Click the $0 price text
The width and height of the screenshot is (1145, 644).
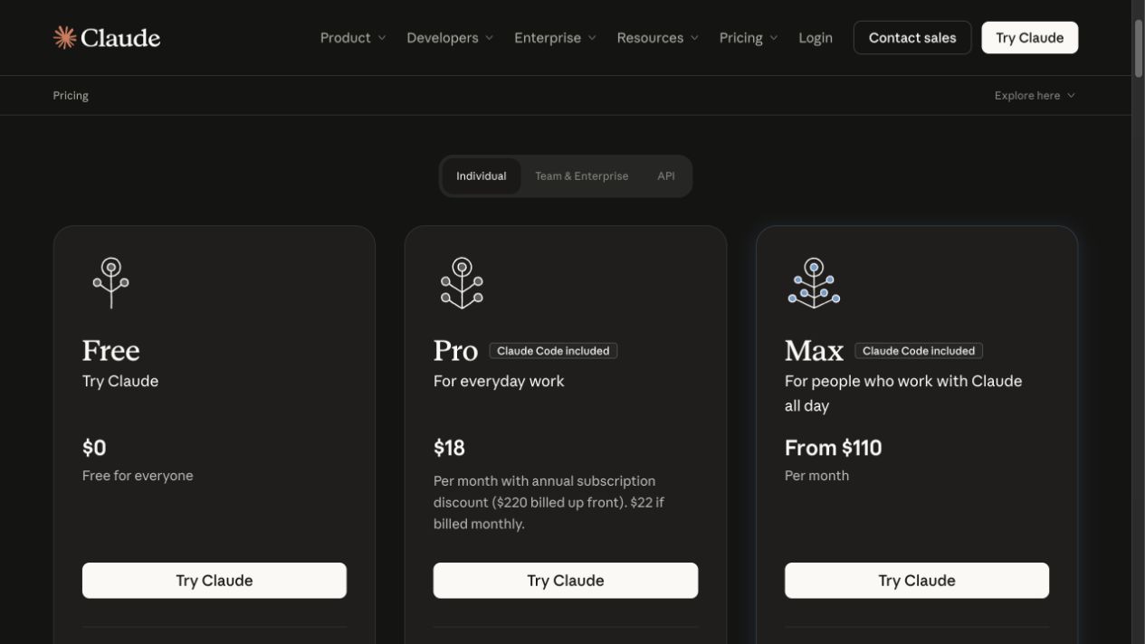(94, 448)
